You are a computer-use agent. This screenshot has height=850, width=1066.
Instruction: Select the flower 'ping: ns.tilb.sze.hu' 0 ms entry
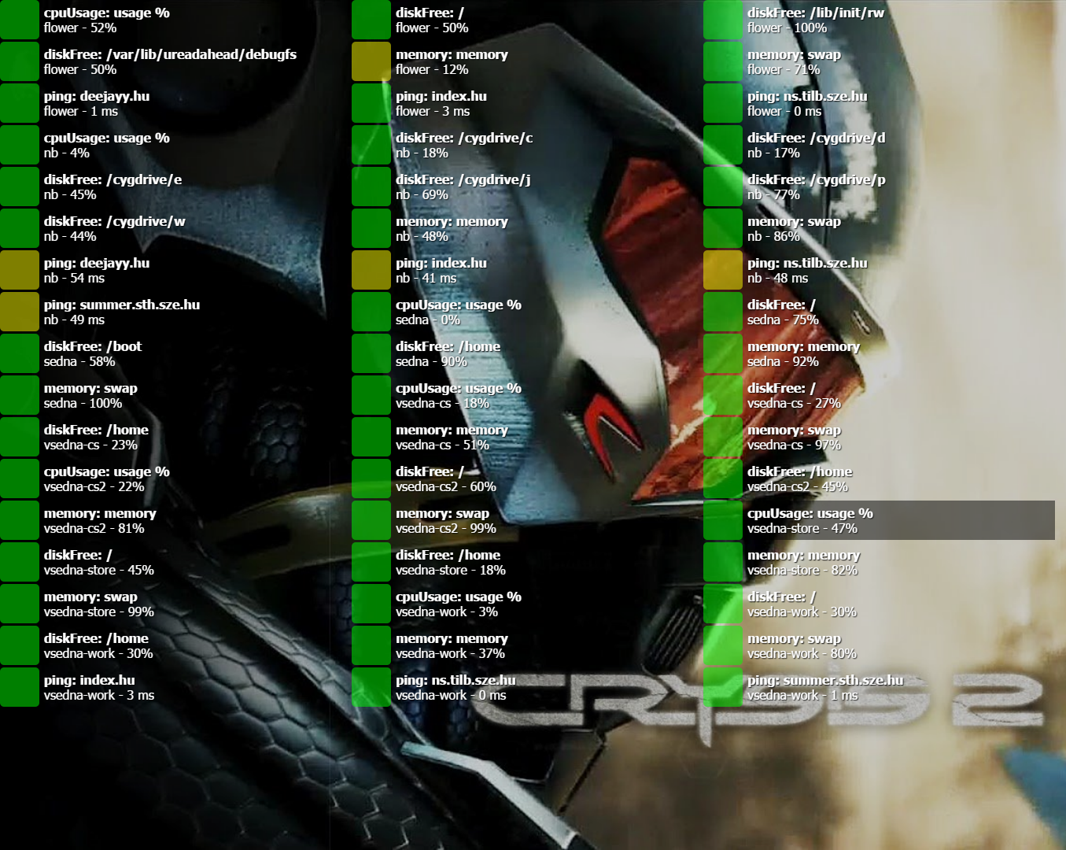[879, 103]
